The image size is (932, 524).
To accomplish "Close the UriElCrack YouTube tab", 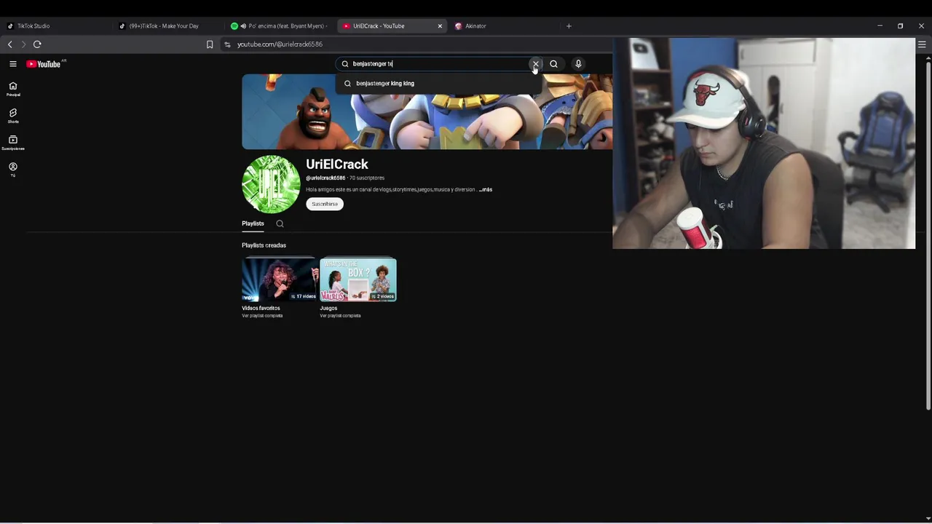I will coord(440,26).
